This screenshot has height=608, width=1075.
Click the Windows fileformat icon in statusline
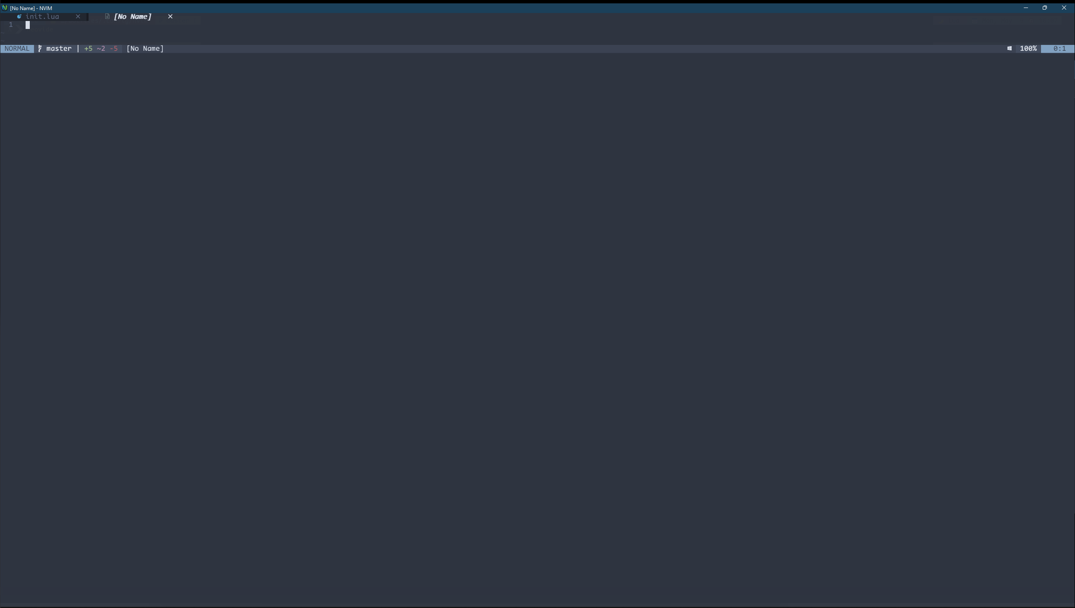[x=1010, y=49]
